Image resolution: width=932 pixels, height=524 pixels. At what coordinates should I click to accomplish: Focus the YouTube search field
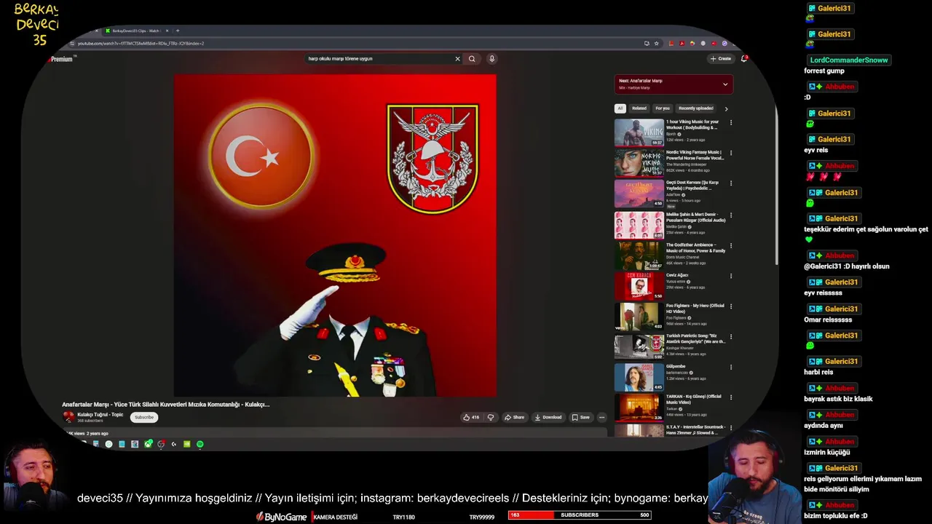(379, 59)
